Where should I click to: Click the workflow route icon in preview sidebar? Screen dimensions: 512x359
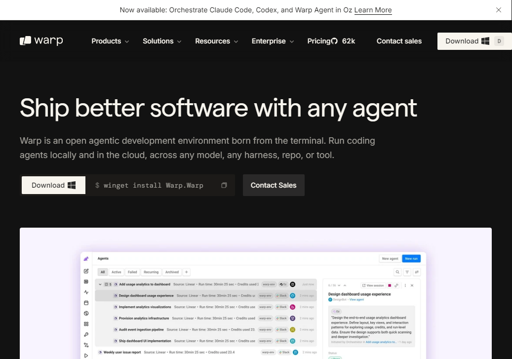tap(86, 345)
